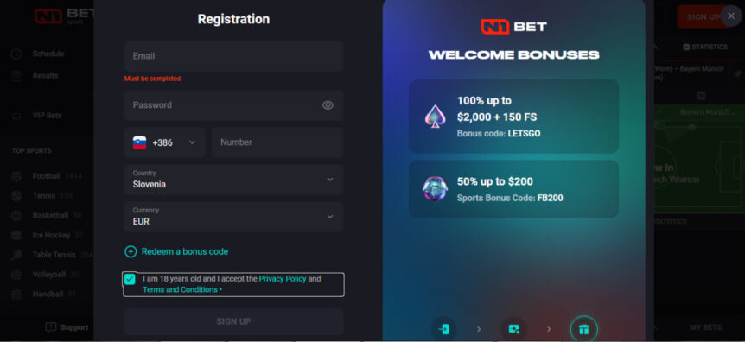Click the deposit card step icon
This screenshot has height=342, width=745.
[513, 329]
